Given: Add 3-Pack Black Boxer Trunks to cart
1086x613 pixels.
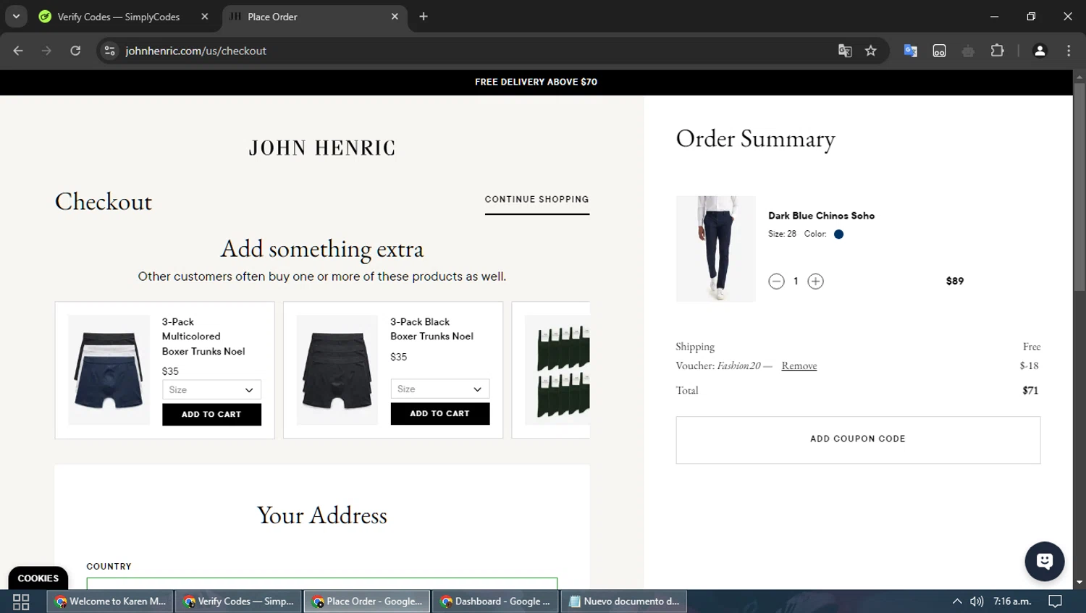Looking at the screenshot, I should click(440, 414).
